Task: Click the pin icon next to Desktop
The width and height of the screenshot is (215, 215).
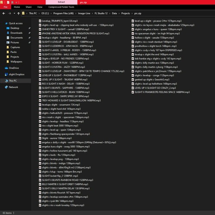Action: [29, 28]
